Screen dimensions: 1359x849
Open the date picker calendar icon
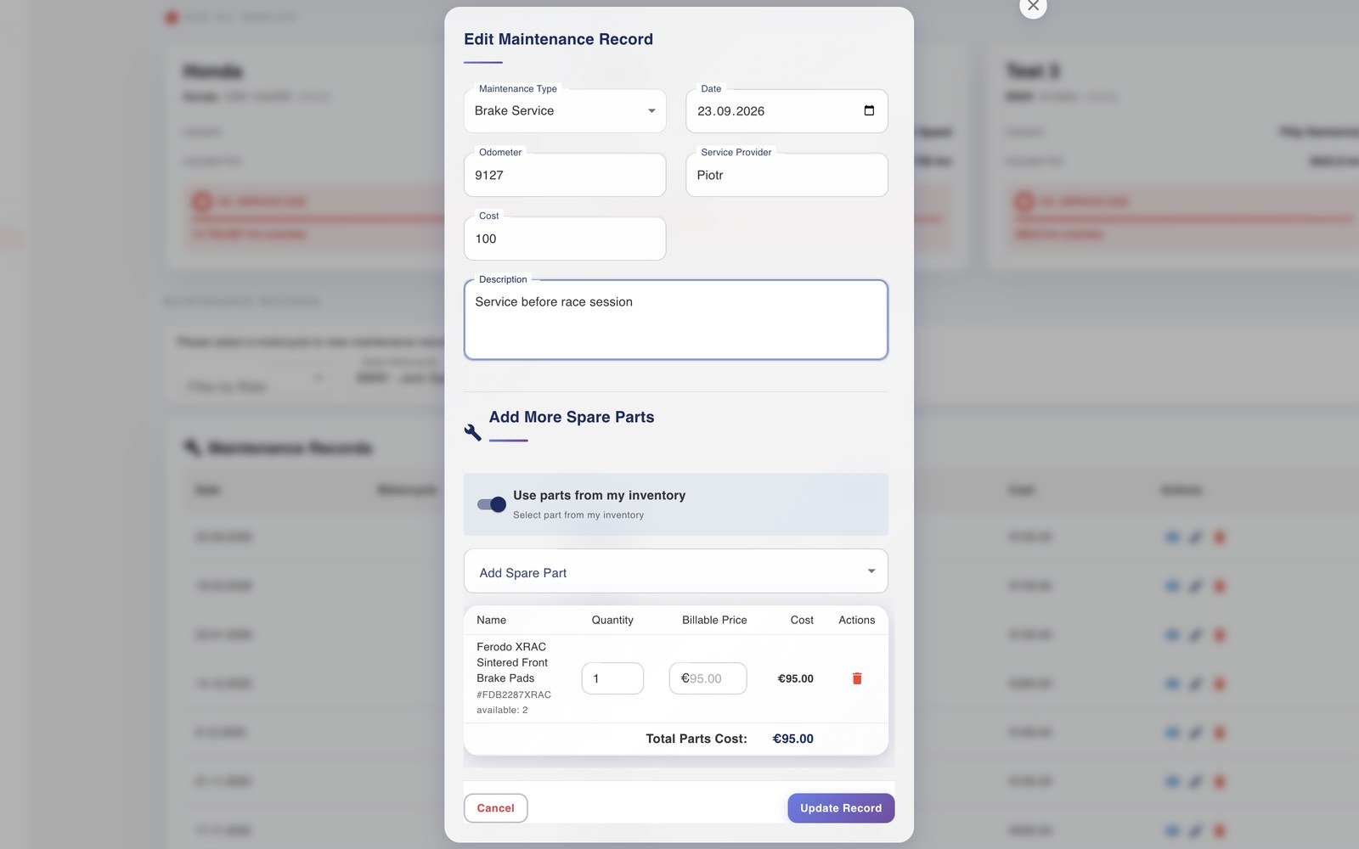point(869,110)
